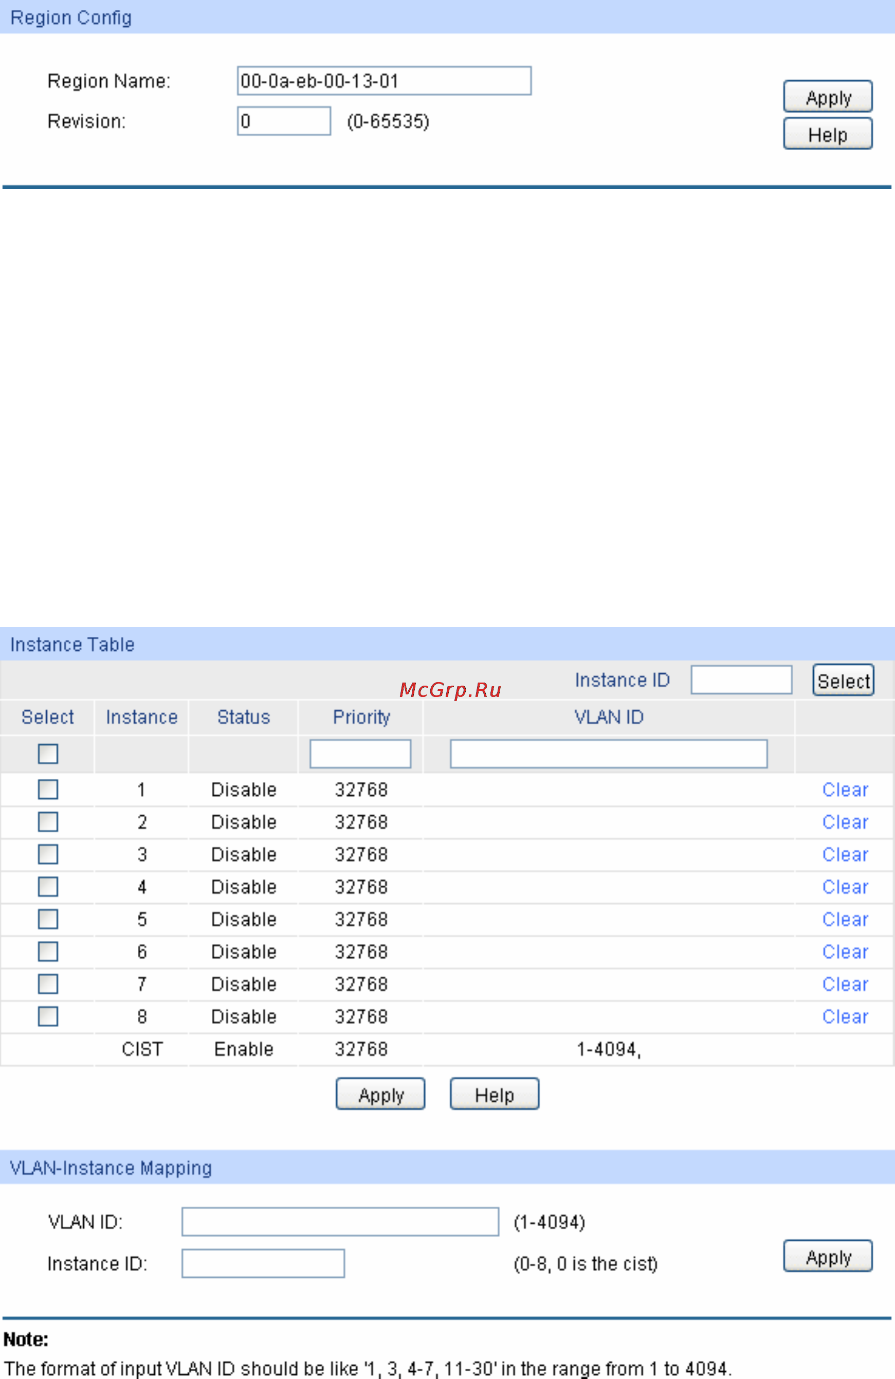Viewport: 895px width, 1379px height.
Task: Click the Instance ID field in VLAN-Instance Mapping
Action: point(263,1264)
